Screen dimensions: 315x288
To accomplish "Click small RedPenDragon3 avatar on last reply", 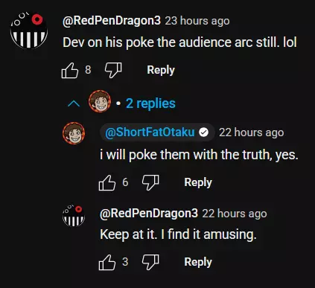I will pos(74,216).
